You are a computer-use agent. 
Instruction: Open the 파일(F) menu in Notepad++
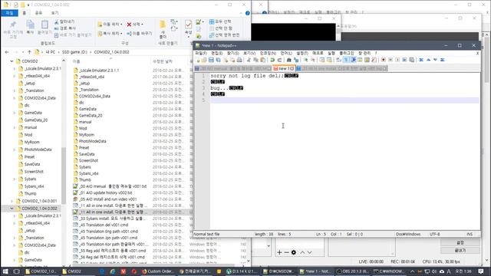(201, 53)
